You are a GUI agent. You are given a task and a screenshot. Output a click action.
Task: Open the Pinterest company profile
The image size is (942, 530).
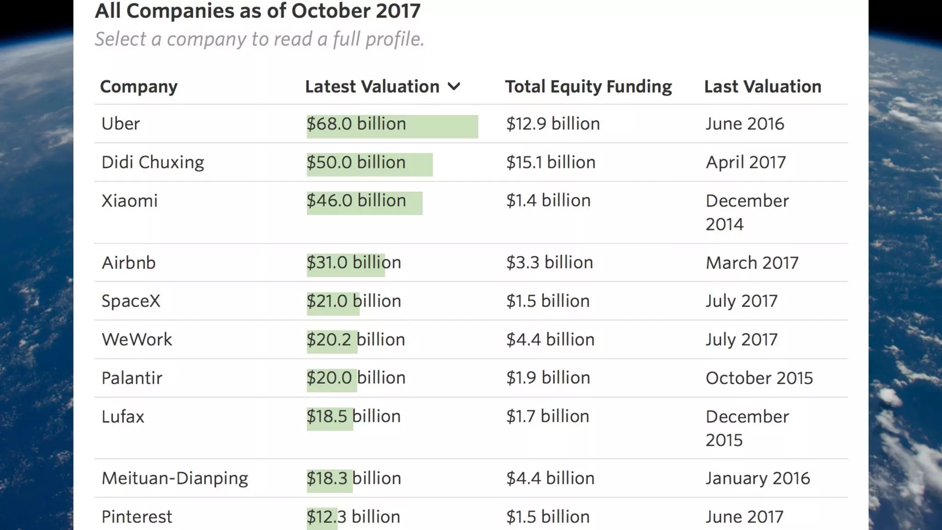[137, 517]
